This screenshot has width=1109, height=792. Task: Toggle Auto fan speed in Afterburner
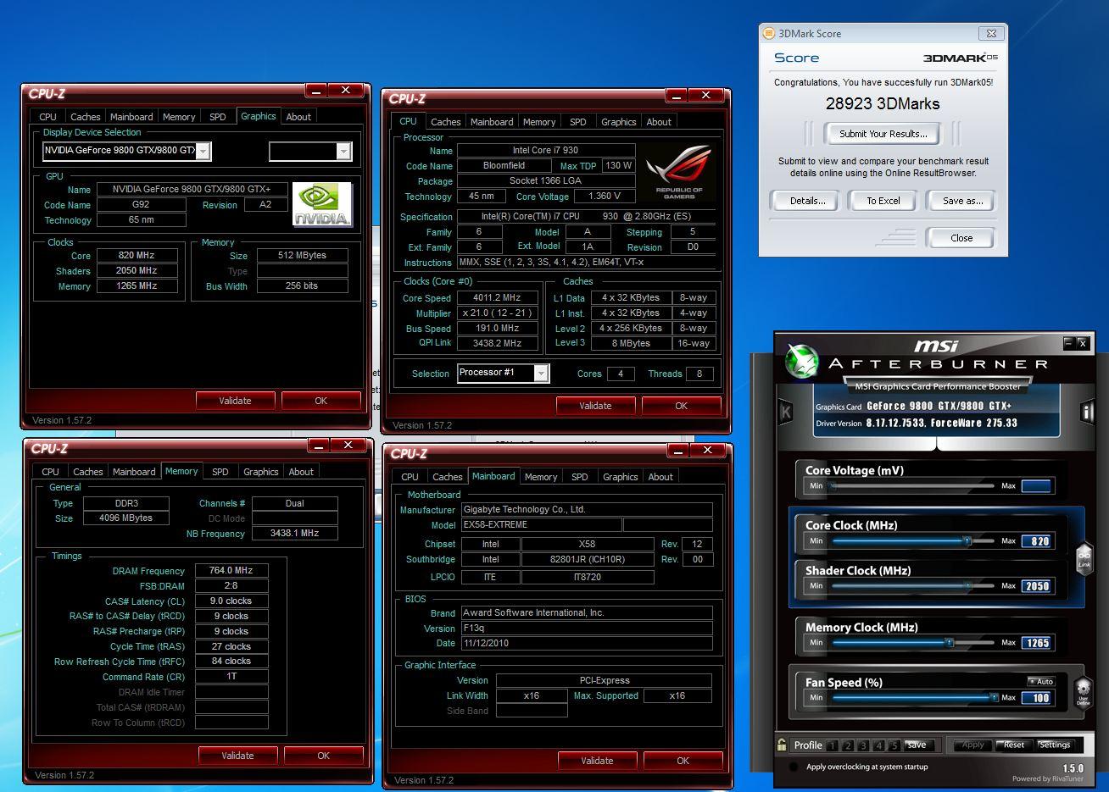[1042, 681]
